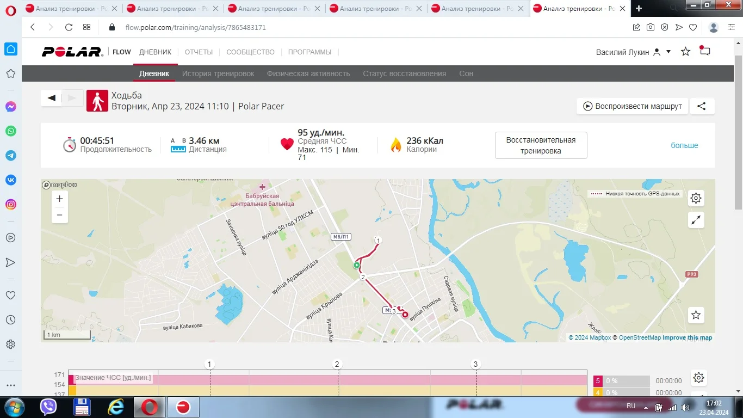Open Polar notifications icon in header
This screenshot has width=743, height=418.
705,51
